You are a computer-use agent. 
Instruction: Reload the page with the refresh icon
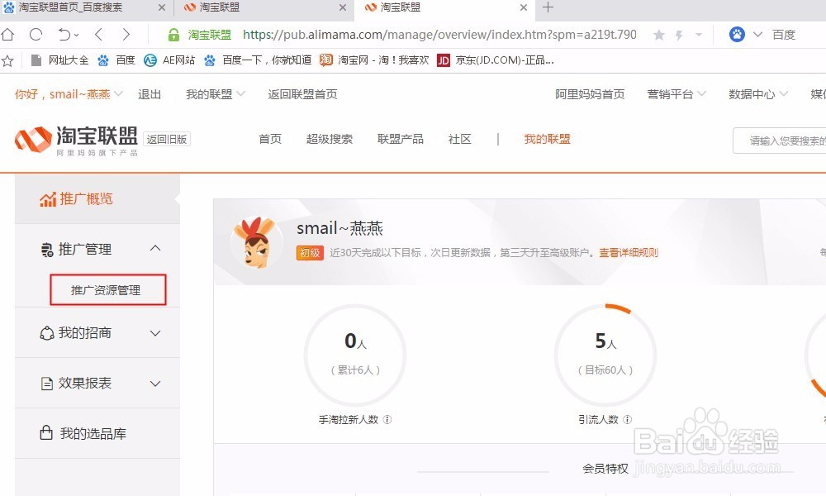click(x=36, y=35)
